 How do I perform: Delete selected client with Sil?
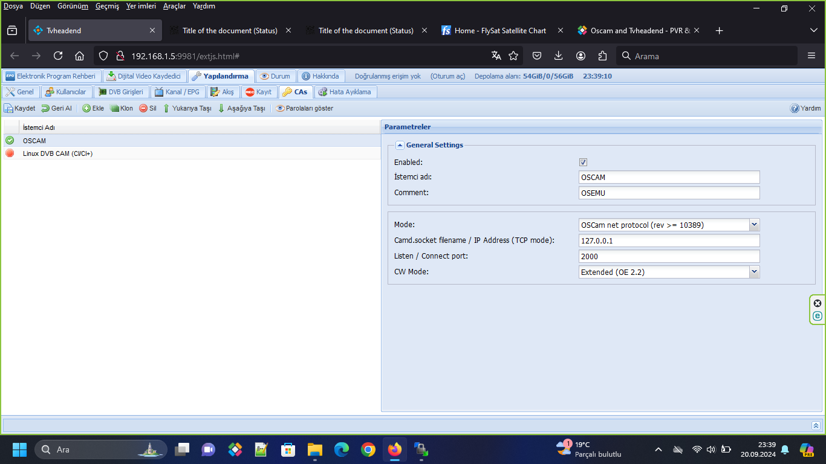[148, 109]
